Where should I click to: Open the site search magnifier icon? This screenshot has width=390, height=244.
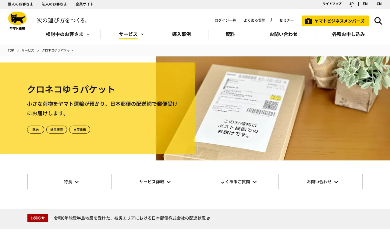coord(378,21)
